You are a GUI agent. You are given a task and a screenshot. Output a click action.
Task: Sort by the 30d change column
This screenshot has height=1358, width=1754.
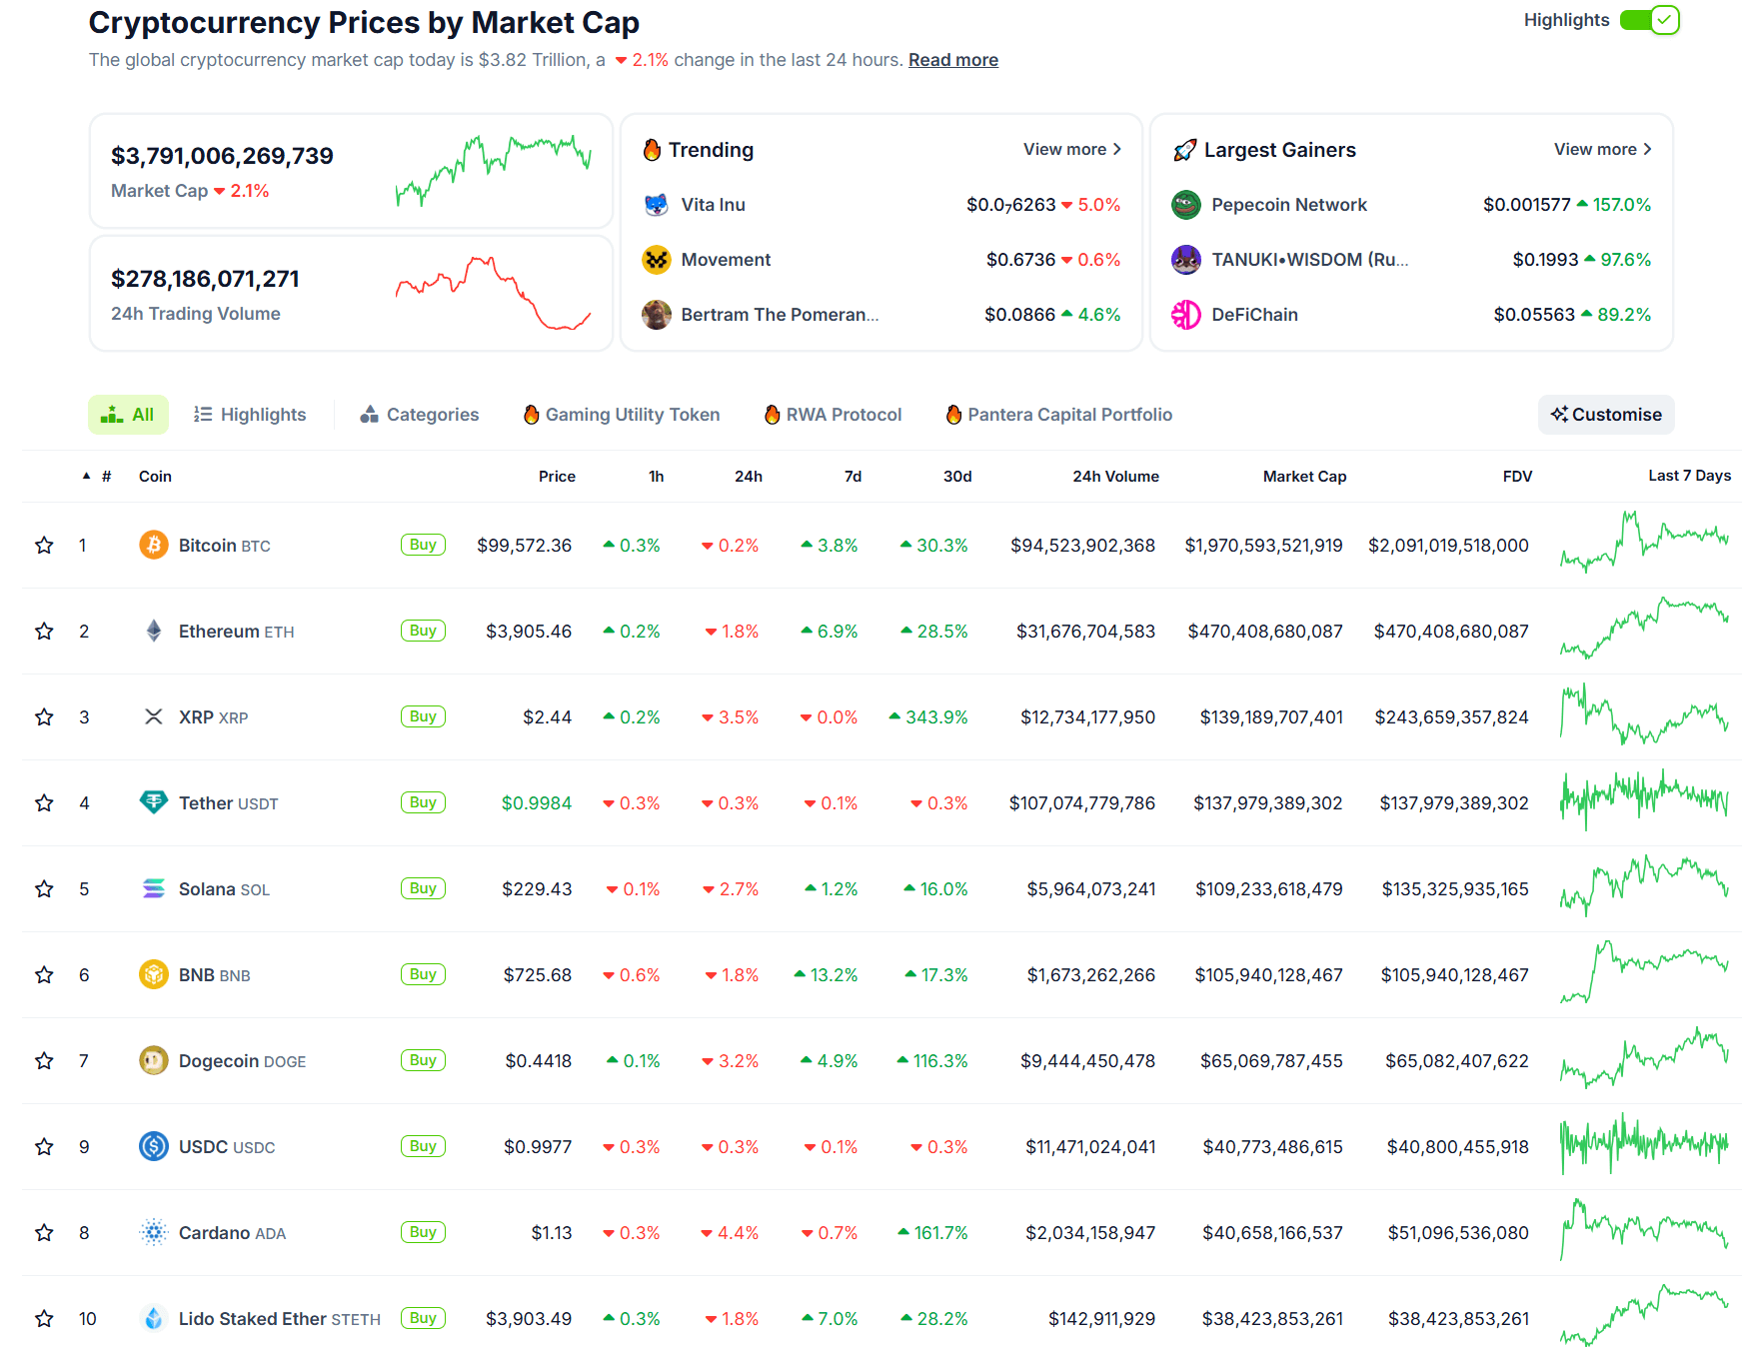pyautogui.click(x=957, y=477)
